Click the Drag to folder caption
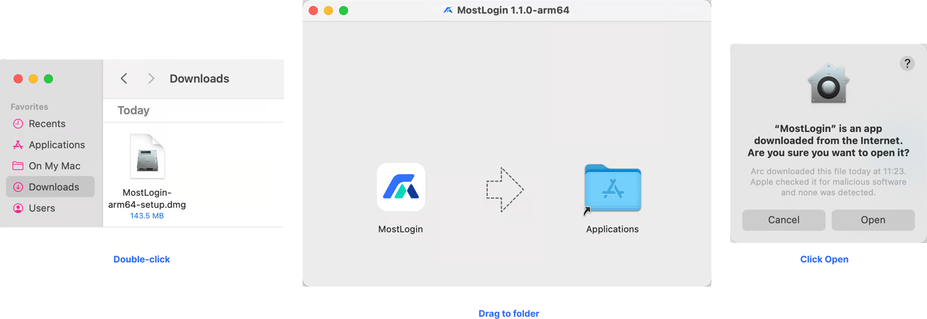This screenshot has height=319, width=927. pyautogui.click(x=509, y=314)
